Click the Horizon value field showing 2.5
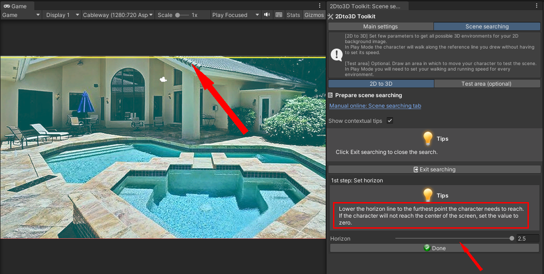Screen dimensions: 544x274 [527, 239]
